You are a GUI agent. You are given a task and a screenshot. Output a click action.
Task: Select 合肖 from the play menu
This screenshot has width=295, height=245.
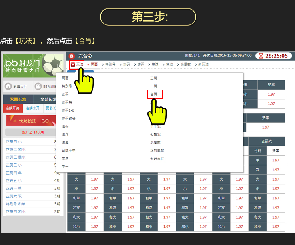(x=154, y=94)
